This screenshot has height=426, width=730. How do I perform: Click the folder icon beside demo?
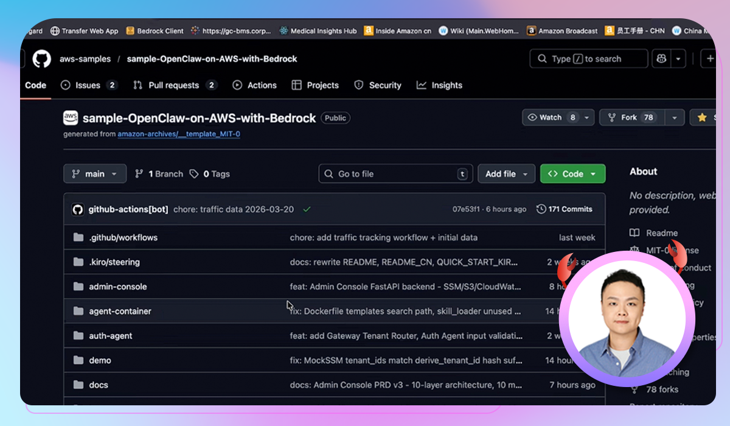pos(78,360)
